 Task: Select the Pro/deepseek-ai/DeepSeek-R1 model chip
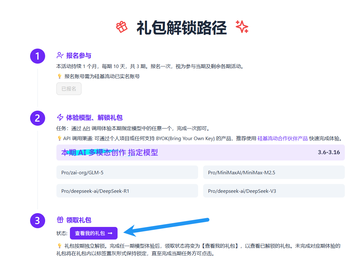point(127,191)
